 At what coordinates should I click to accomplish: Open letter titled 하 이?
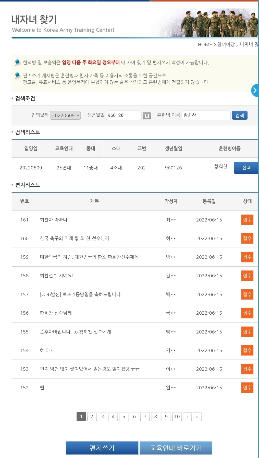pyautogui.click(x=46, y=350)
